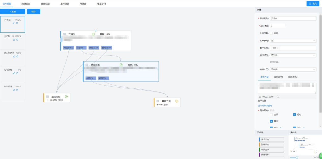
Task: Click the navigator zoom slider handle
Action: pyautogui.click(x=297, y=157)
